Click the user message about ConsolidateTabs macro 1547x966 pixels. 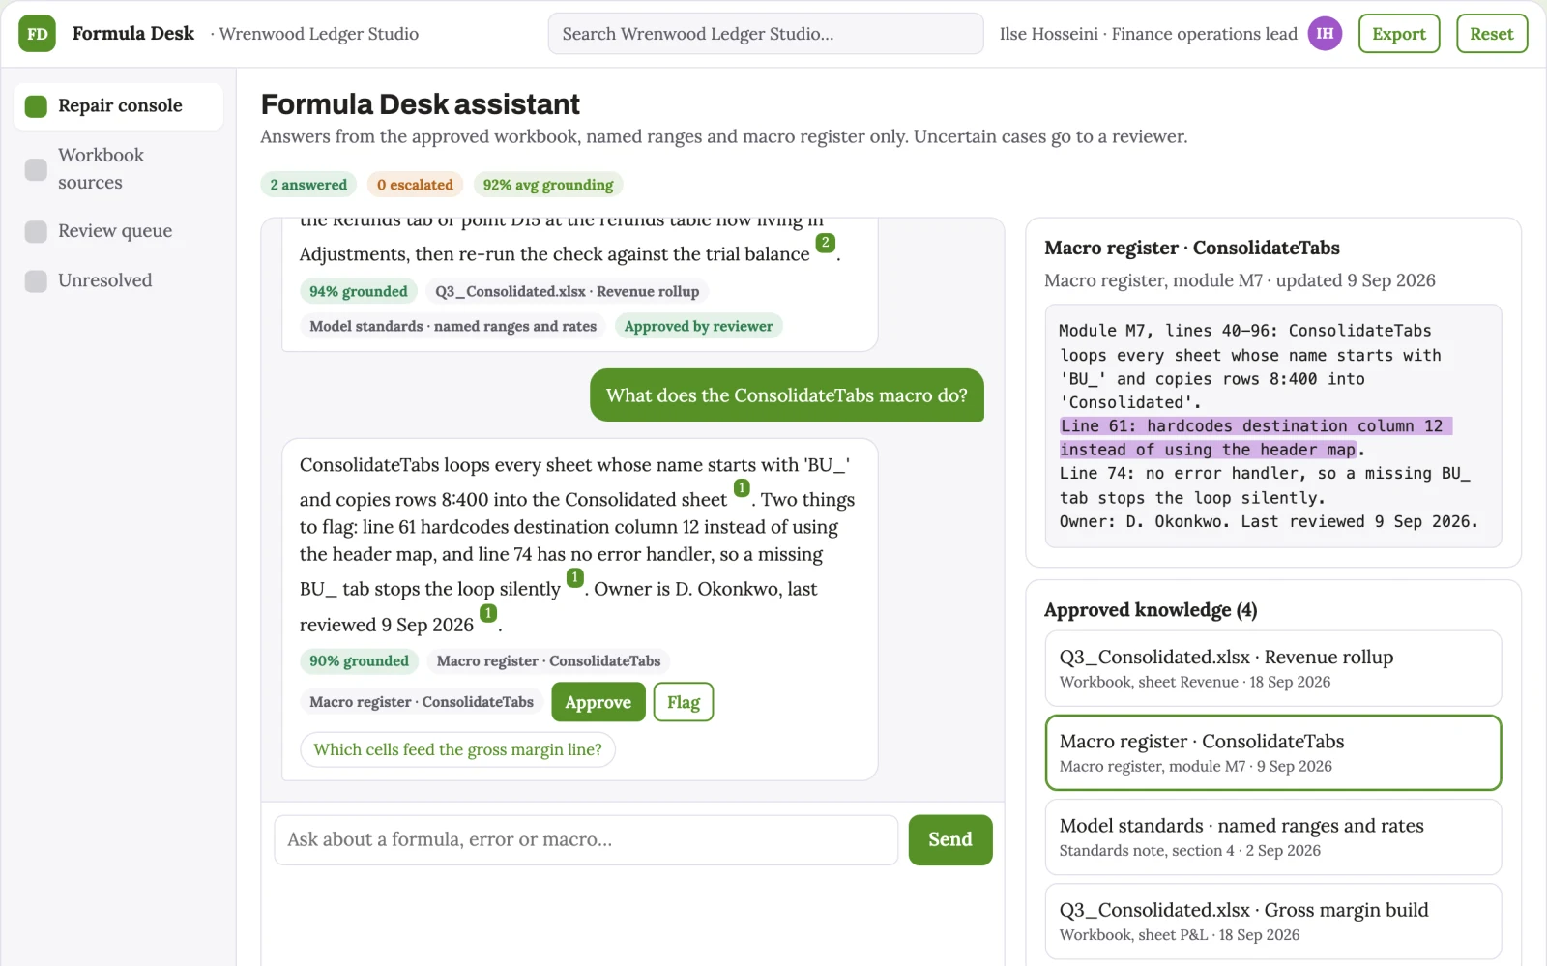[x=787, y=395]
